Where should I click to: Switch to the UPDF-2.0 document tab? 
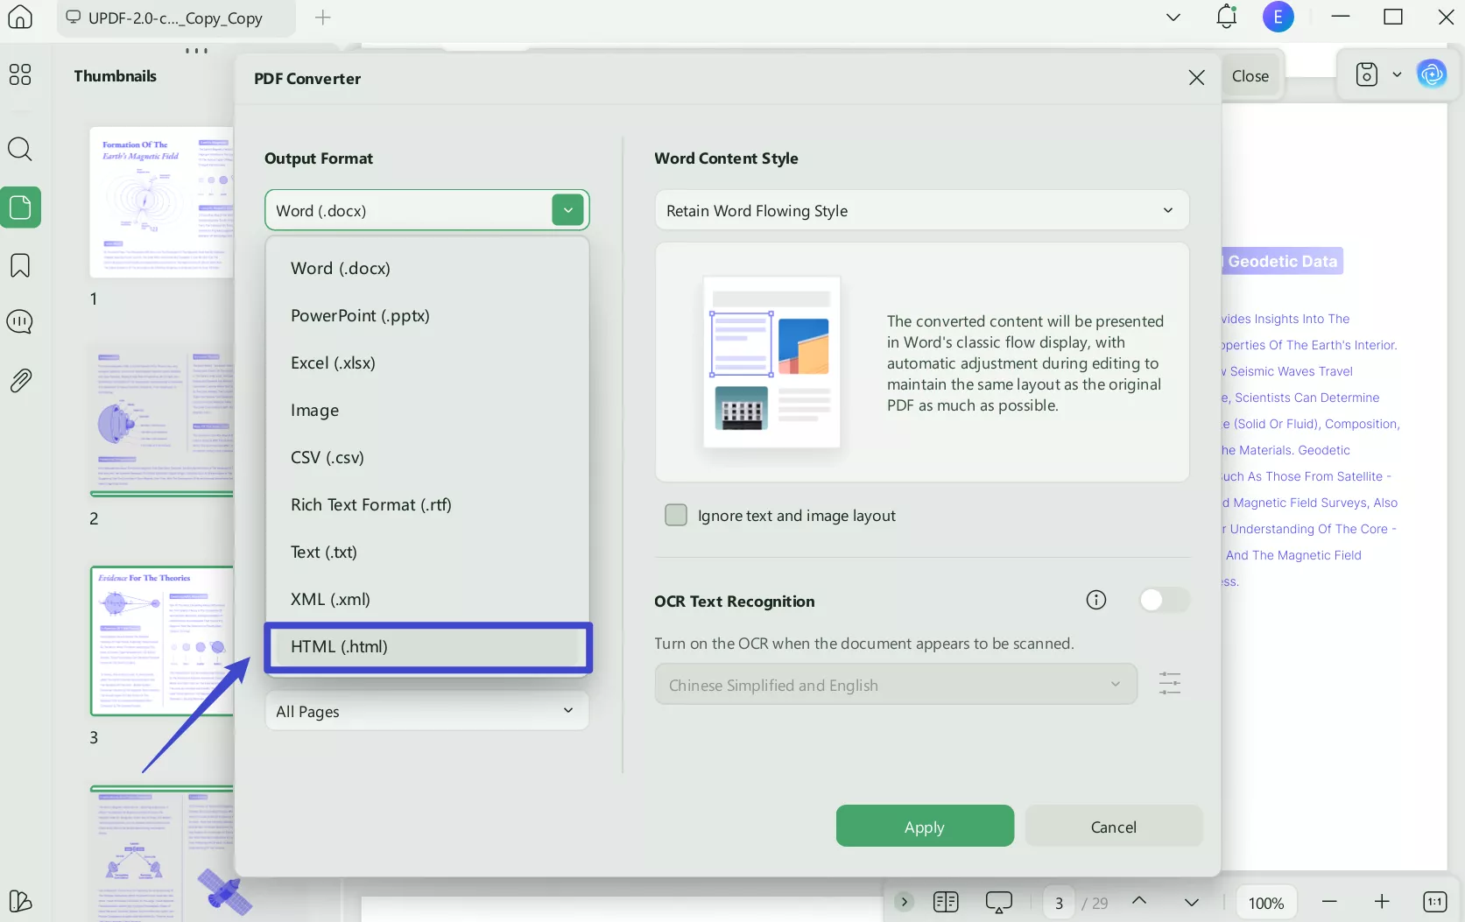(171, 18)
